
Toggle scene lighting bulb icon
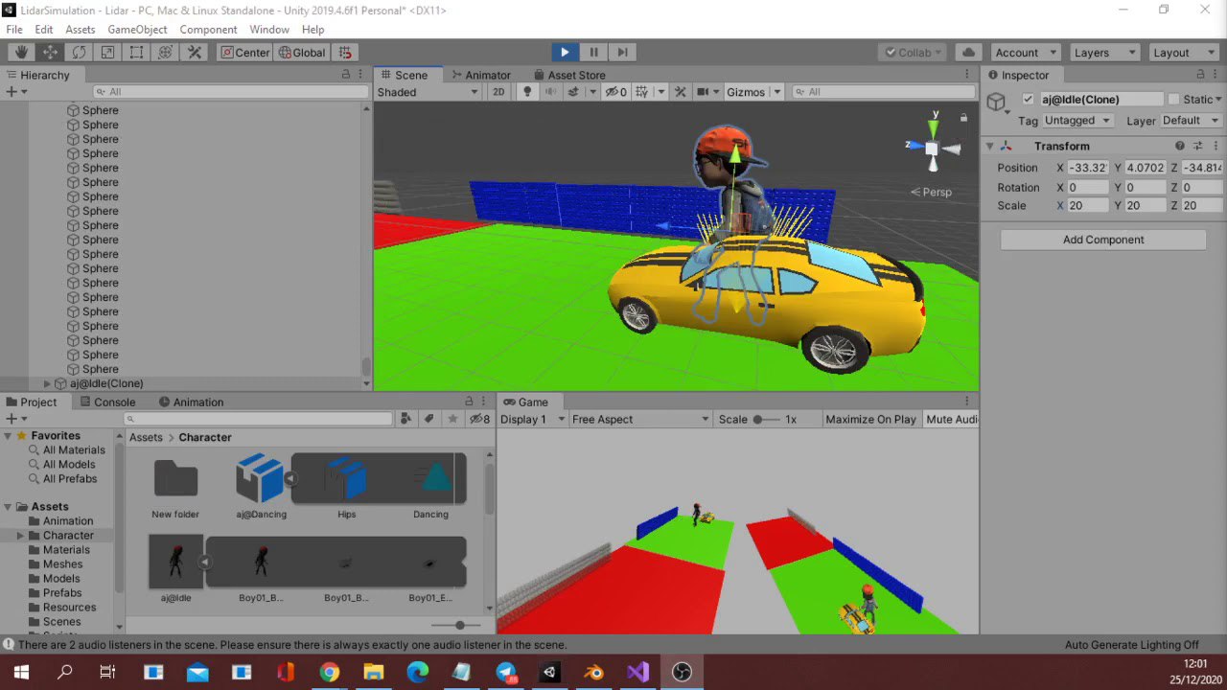pos(526,92)
